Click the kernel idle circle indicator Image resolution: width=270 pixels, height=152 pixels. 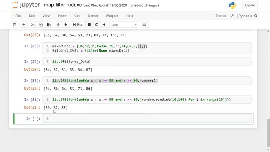click(x=256, y=16)
